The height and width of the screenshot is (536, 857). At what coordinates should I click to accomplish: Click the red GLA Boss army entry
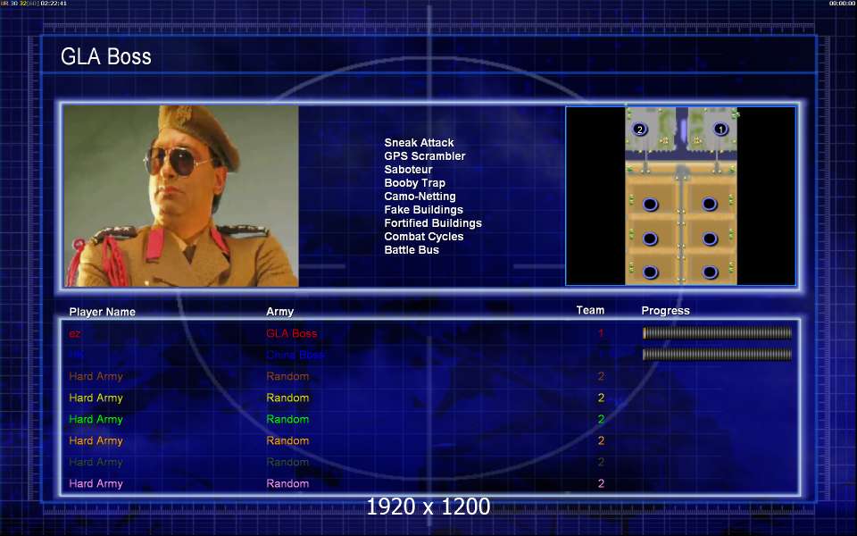291,333
